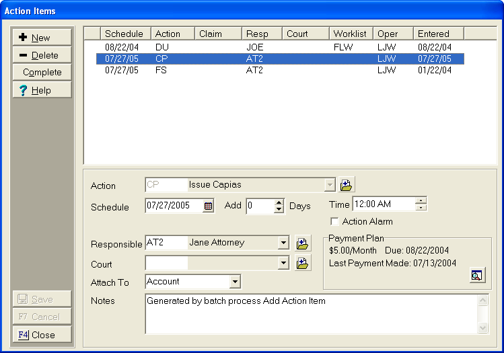Sort list by Schedule column header

coord(124,34)
